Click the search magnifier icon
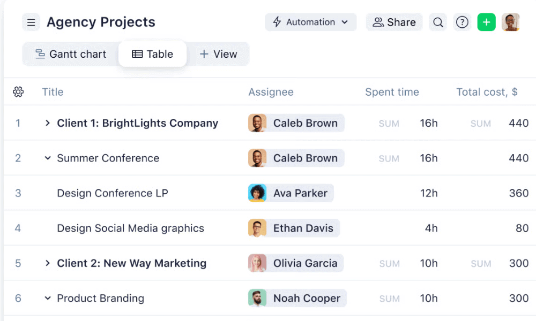Image resolution: width=536 pixels, height=321 pixels. (x=438, y=22)
